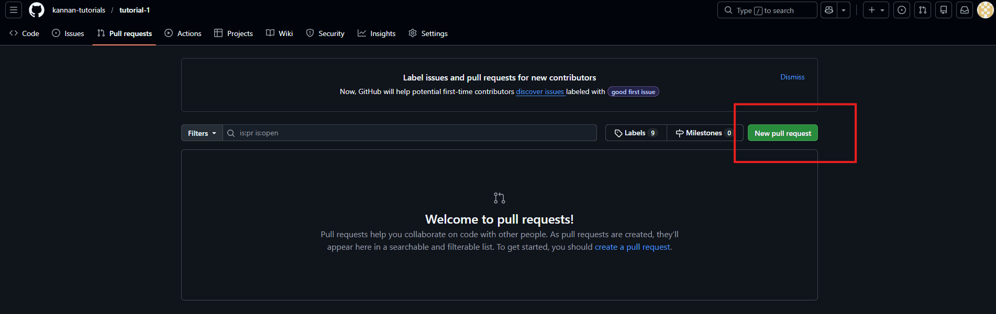
Task: Open the global pull requests header icon
Action: click(923, 10)
